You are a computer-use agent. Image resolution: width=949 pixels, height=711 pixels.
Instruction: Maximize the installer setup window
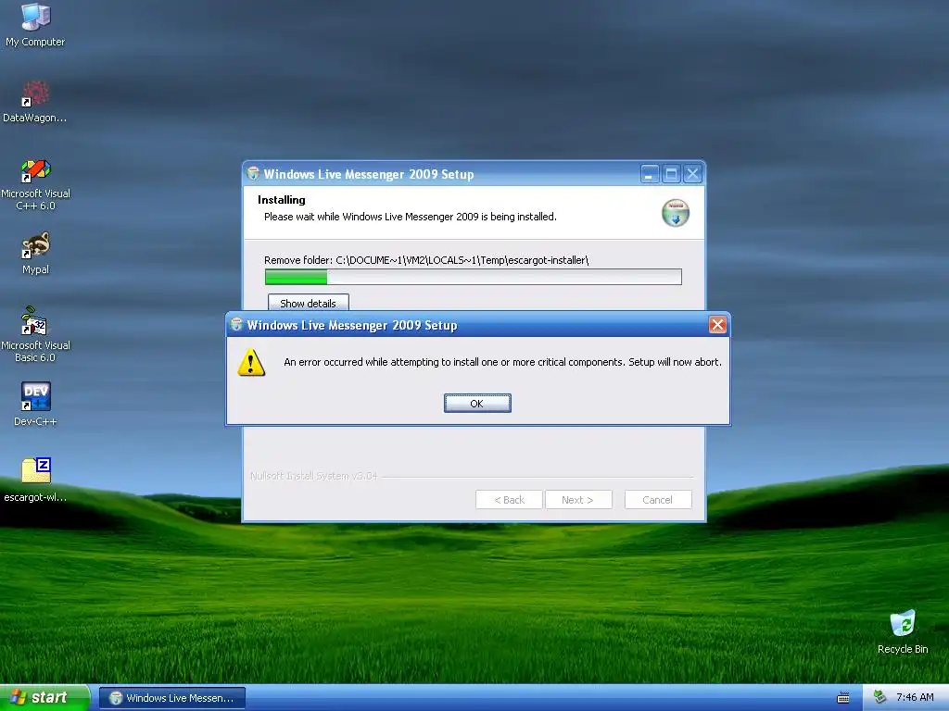coord(671,174)
